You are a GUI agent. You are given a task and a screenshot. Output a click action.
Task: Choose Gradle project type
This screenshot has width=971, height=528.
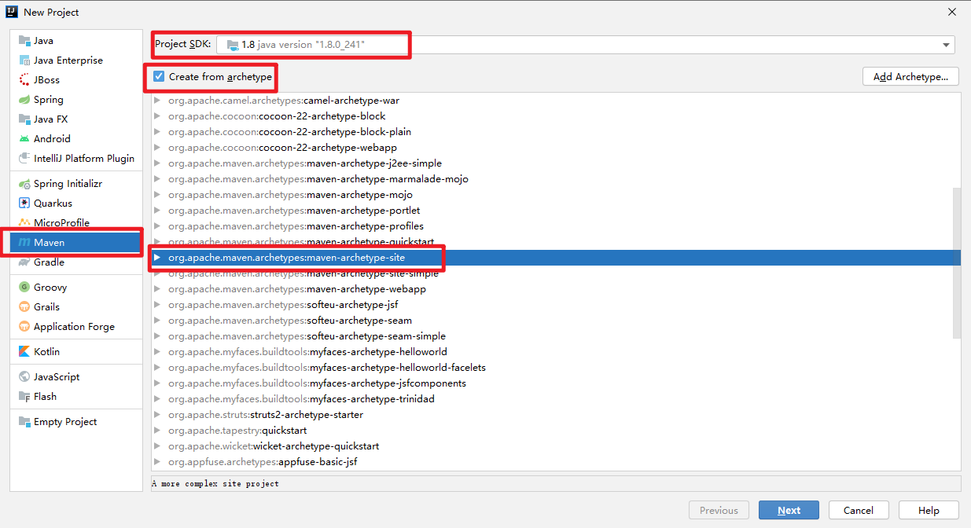tap(76, 262)
